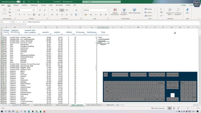201x113 pixels.
Task: Select the Format Painter brush icon
Action: point(10,15)
